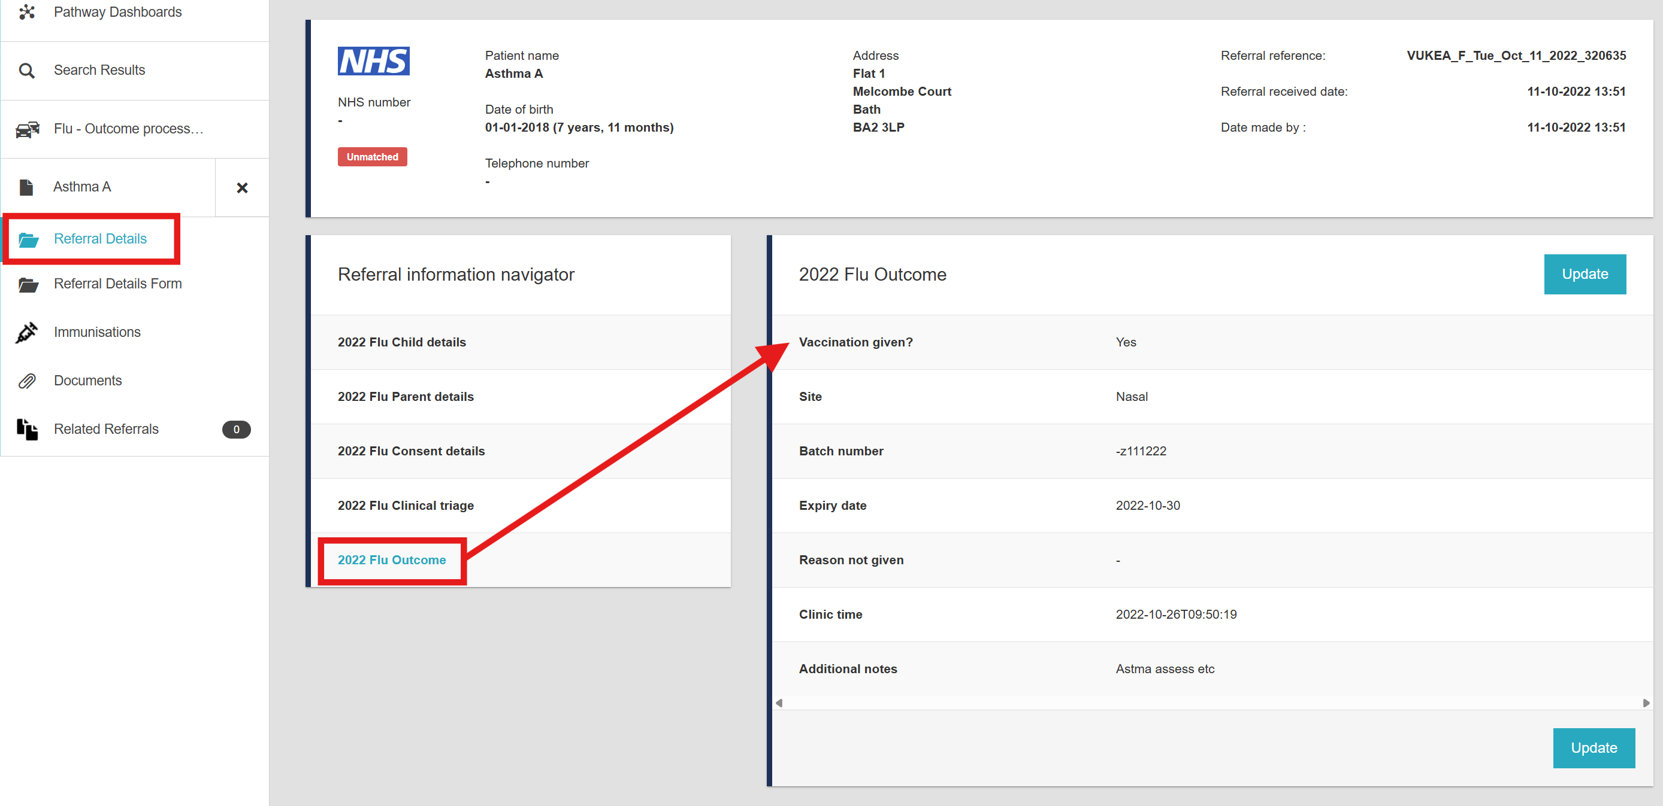Click the Related Referrals files icon

26,430
